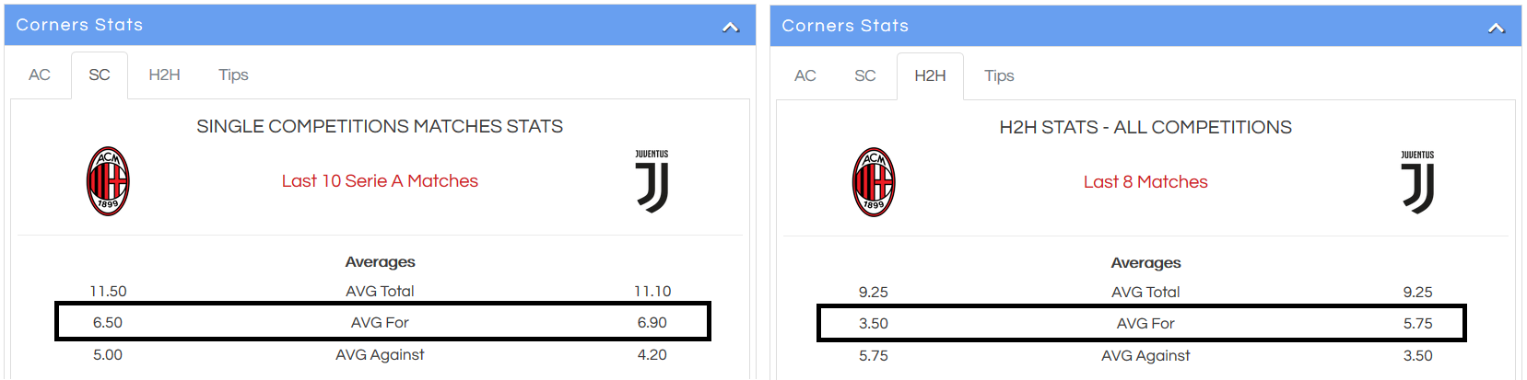
Task: Click the Last 8 Matches link
Action: pyautogui.click(x=1145, y=182)
